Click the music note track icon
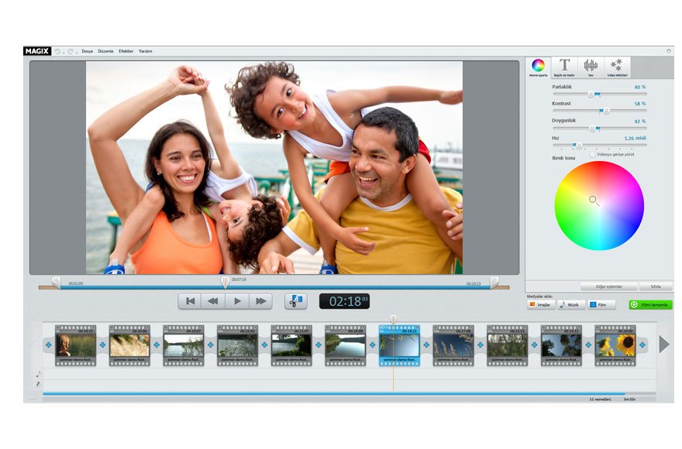The width and height of the screenshot is (682, 449). [x=38, y=373]
